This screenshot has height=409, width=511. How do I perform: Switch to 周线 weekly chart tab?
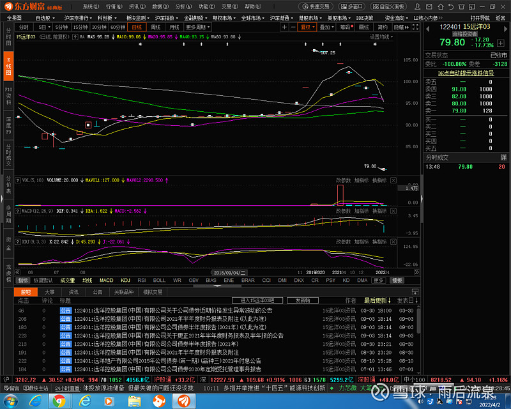[155, 27]
